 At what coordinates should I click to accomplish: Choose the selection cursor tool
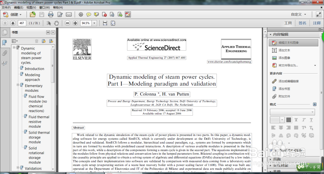49,23
